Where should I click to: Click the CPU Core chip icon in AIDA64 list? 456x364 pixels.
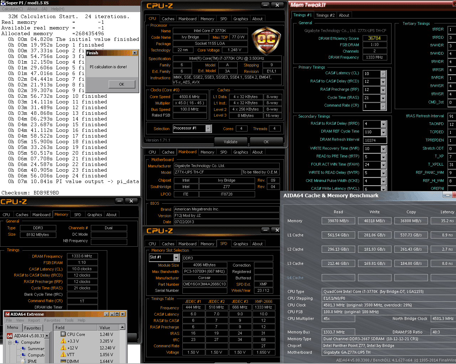pyautogui.click(x=63, y=334)
